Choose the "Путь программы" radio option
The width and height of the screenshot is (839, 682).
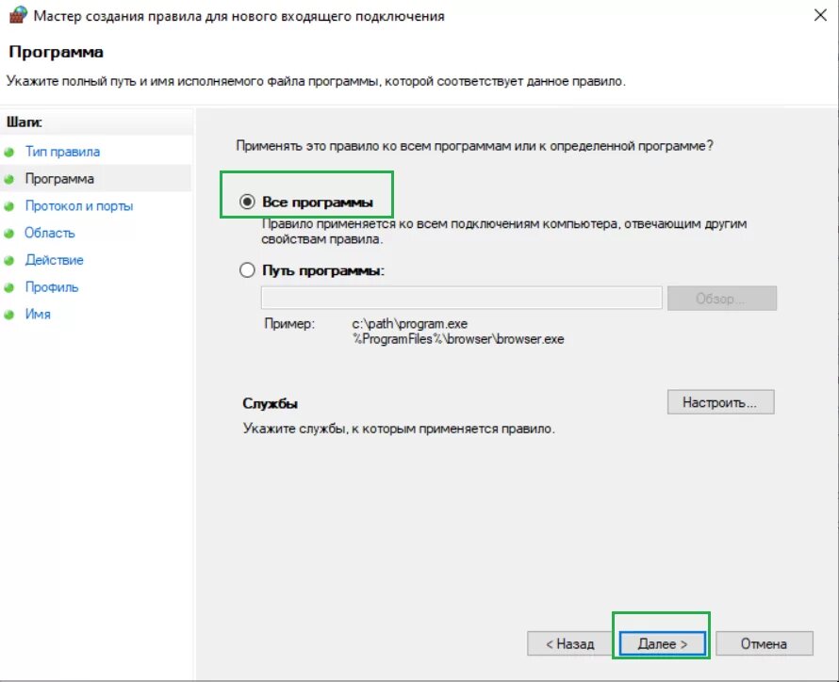coord(247,270)
